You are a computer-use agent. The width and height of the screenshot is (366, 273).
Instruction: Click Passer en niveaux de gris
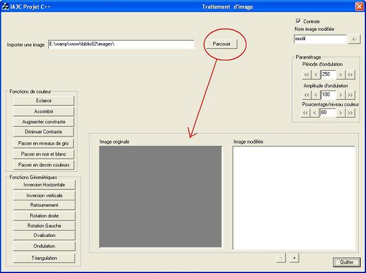pyautogui.click(x=44, y=144)
